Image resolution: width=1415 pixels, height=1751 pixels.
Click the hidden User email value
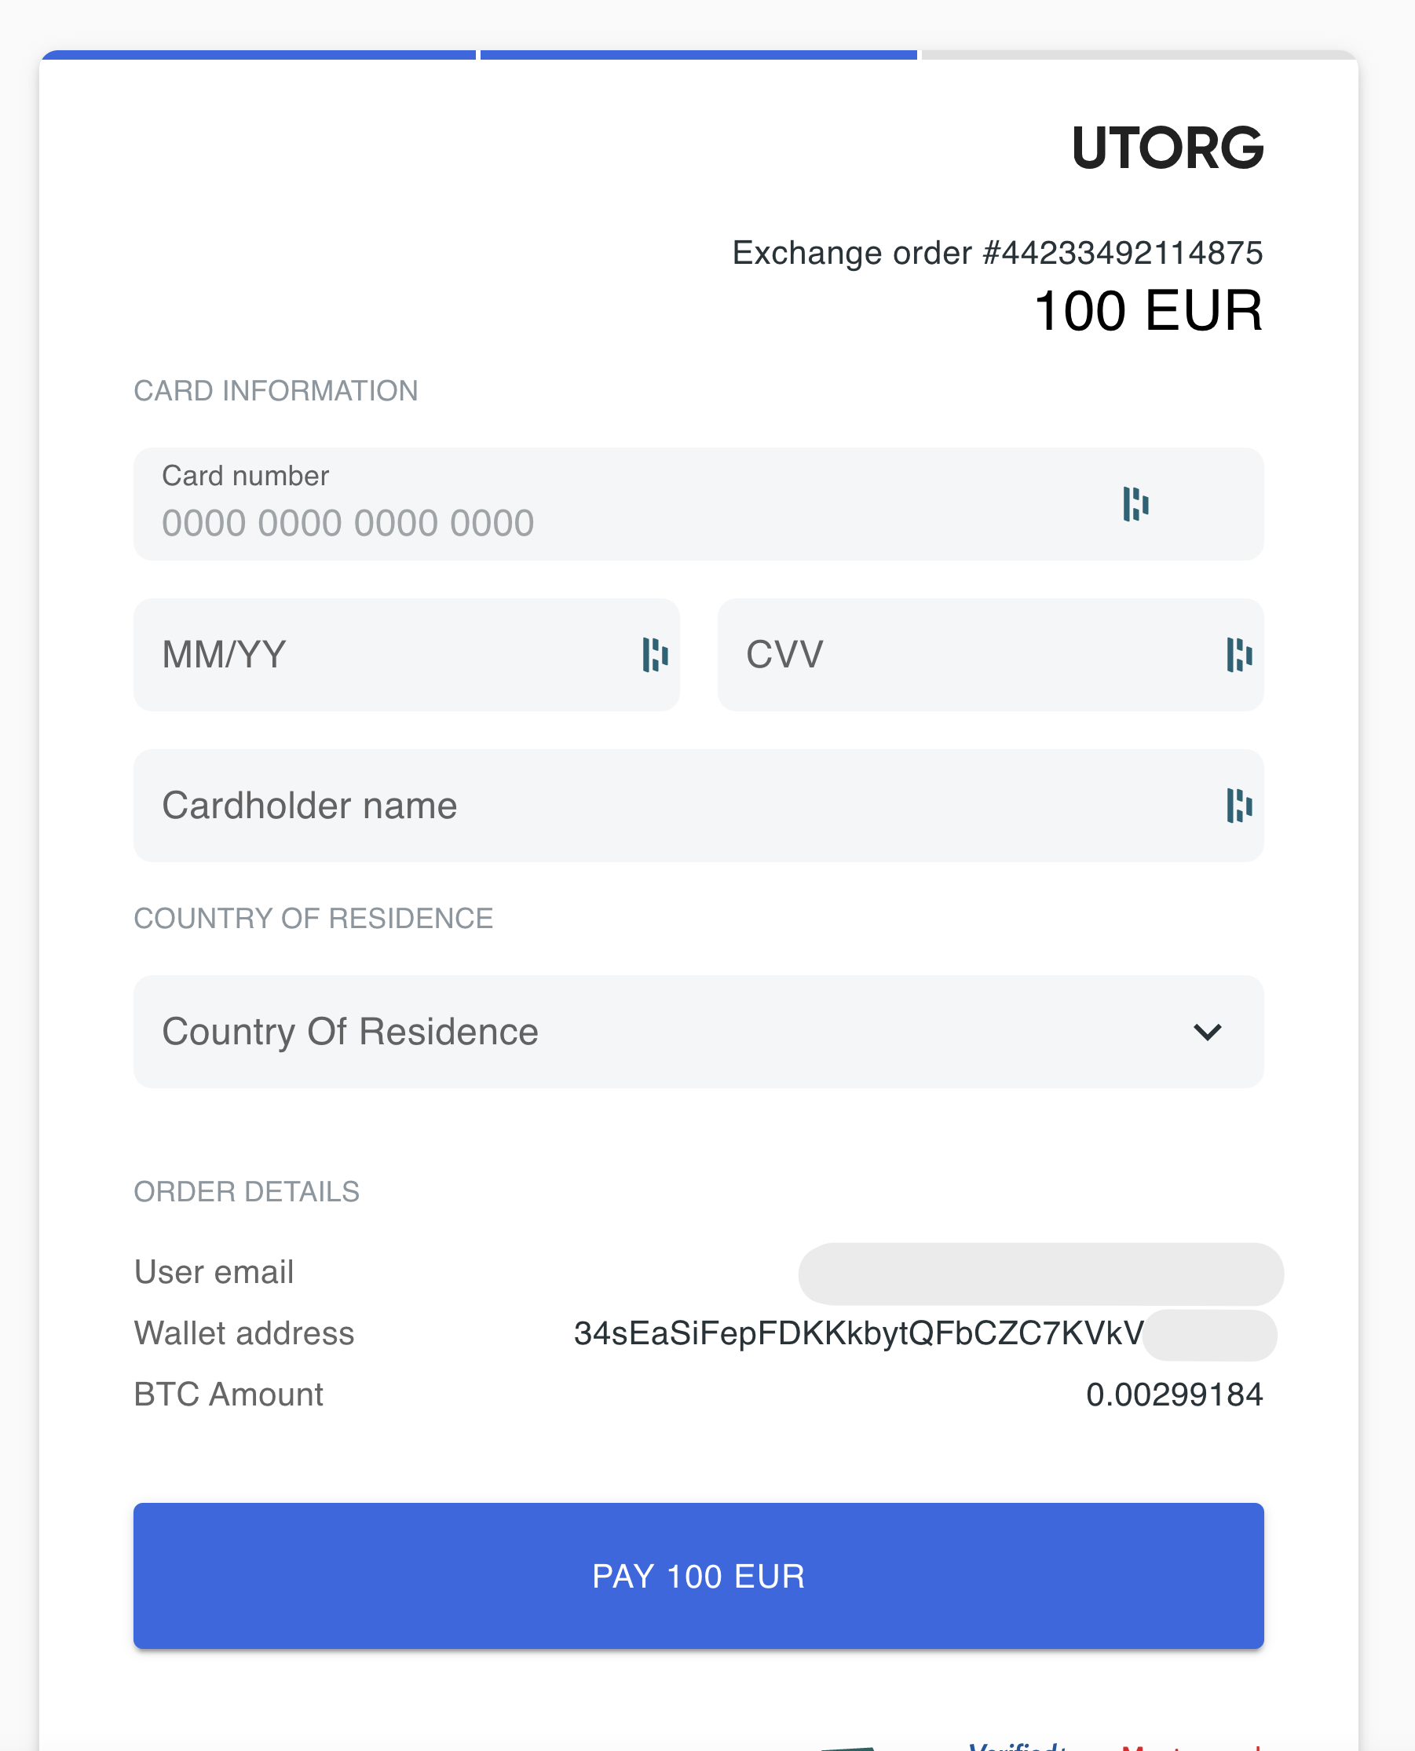1040,1274
